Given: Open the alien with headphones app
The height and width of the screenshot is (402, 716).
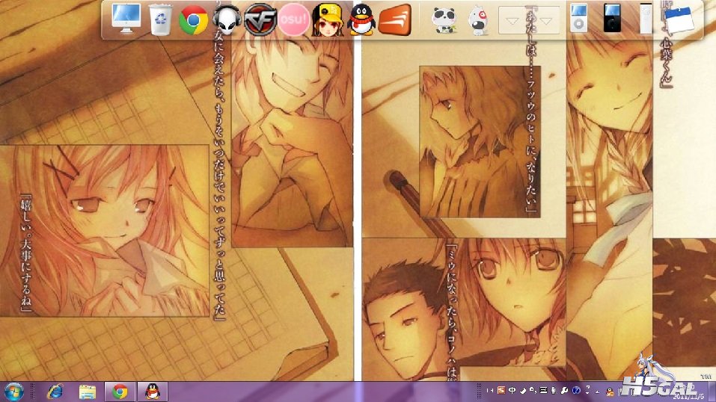Looking at the screenshot, I should (227, 19).
